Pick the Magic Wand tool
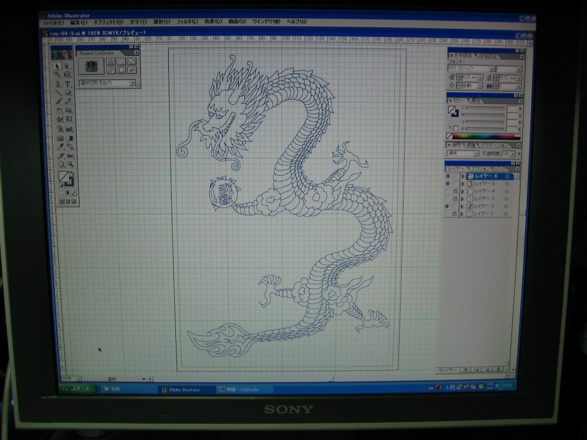 pyautogui.click(x=58, y=75)
